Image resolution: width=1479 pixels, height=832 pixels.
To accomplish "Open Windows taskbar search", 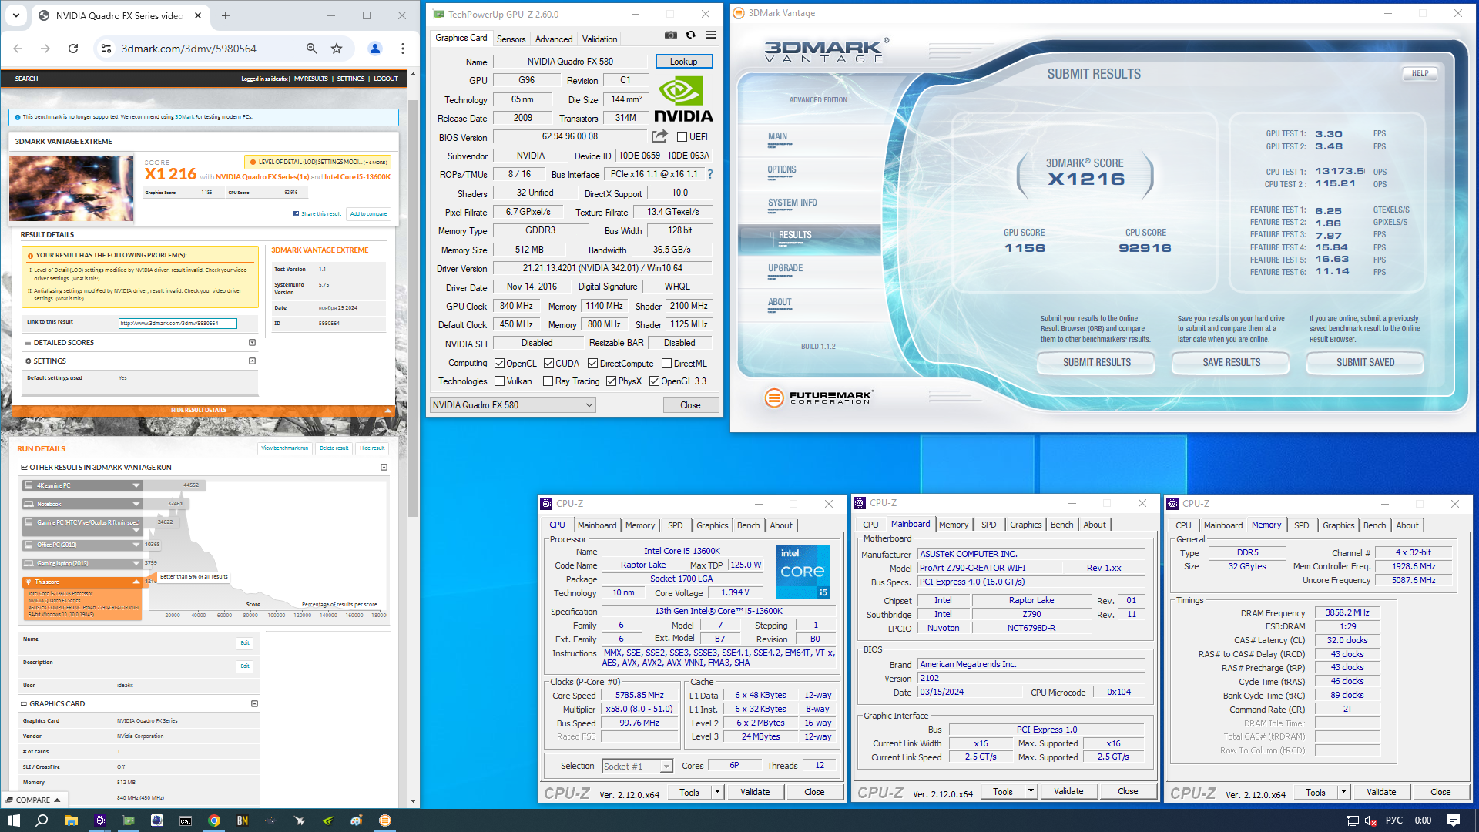I will click(x=42, y=820).
